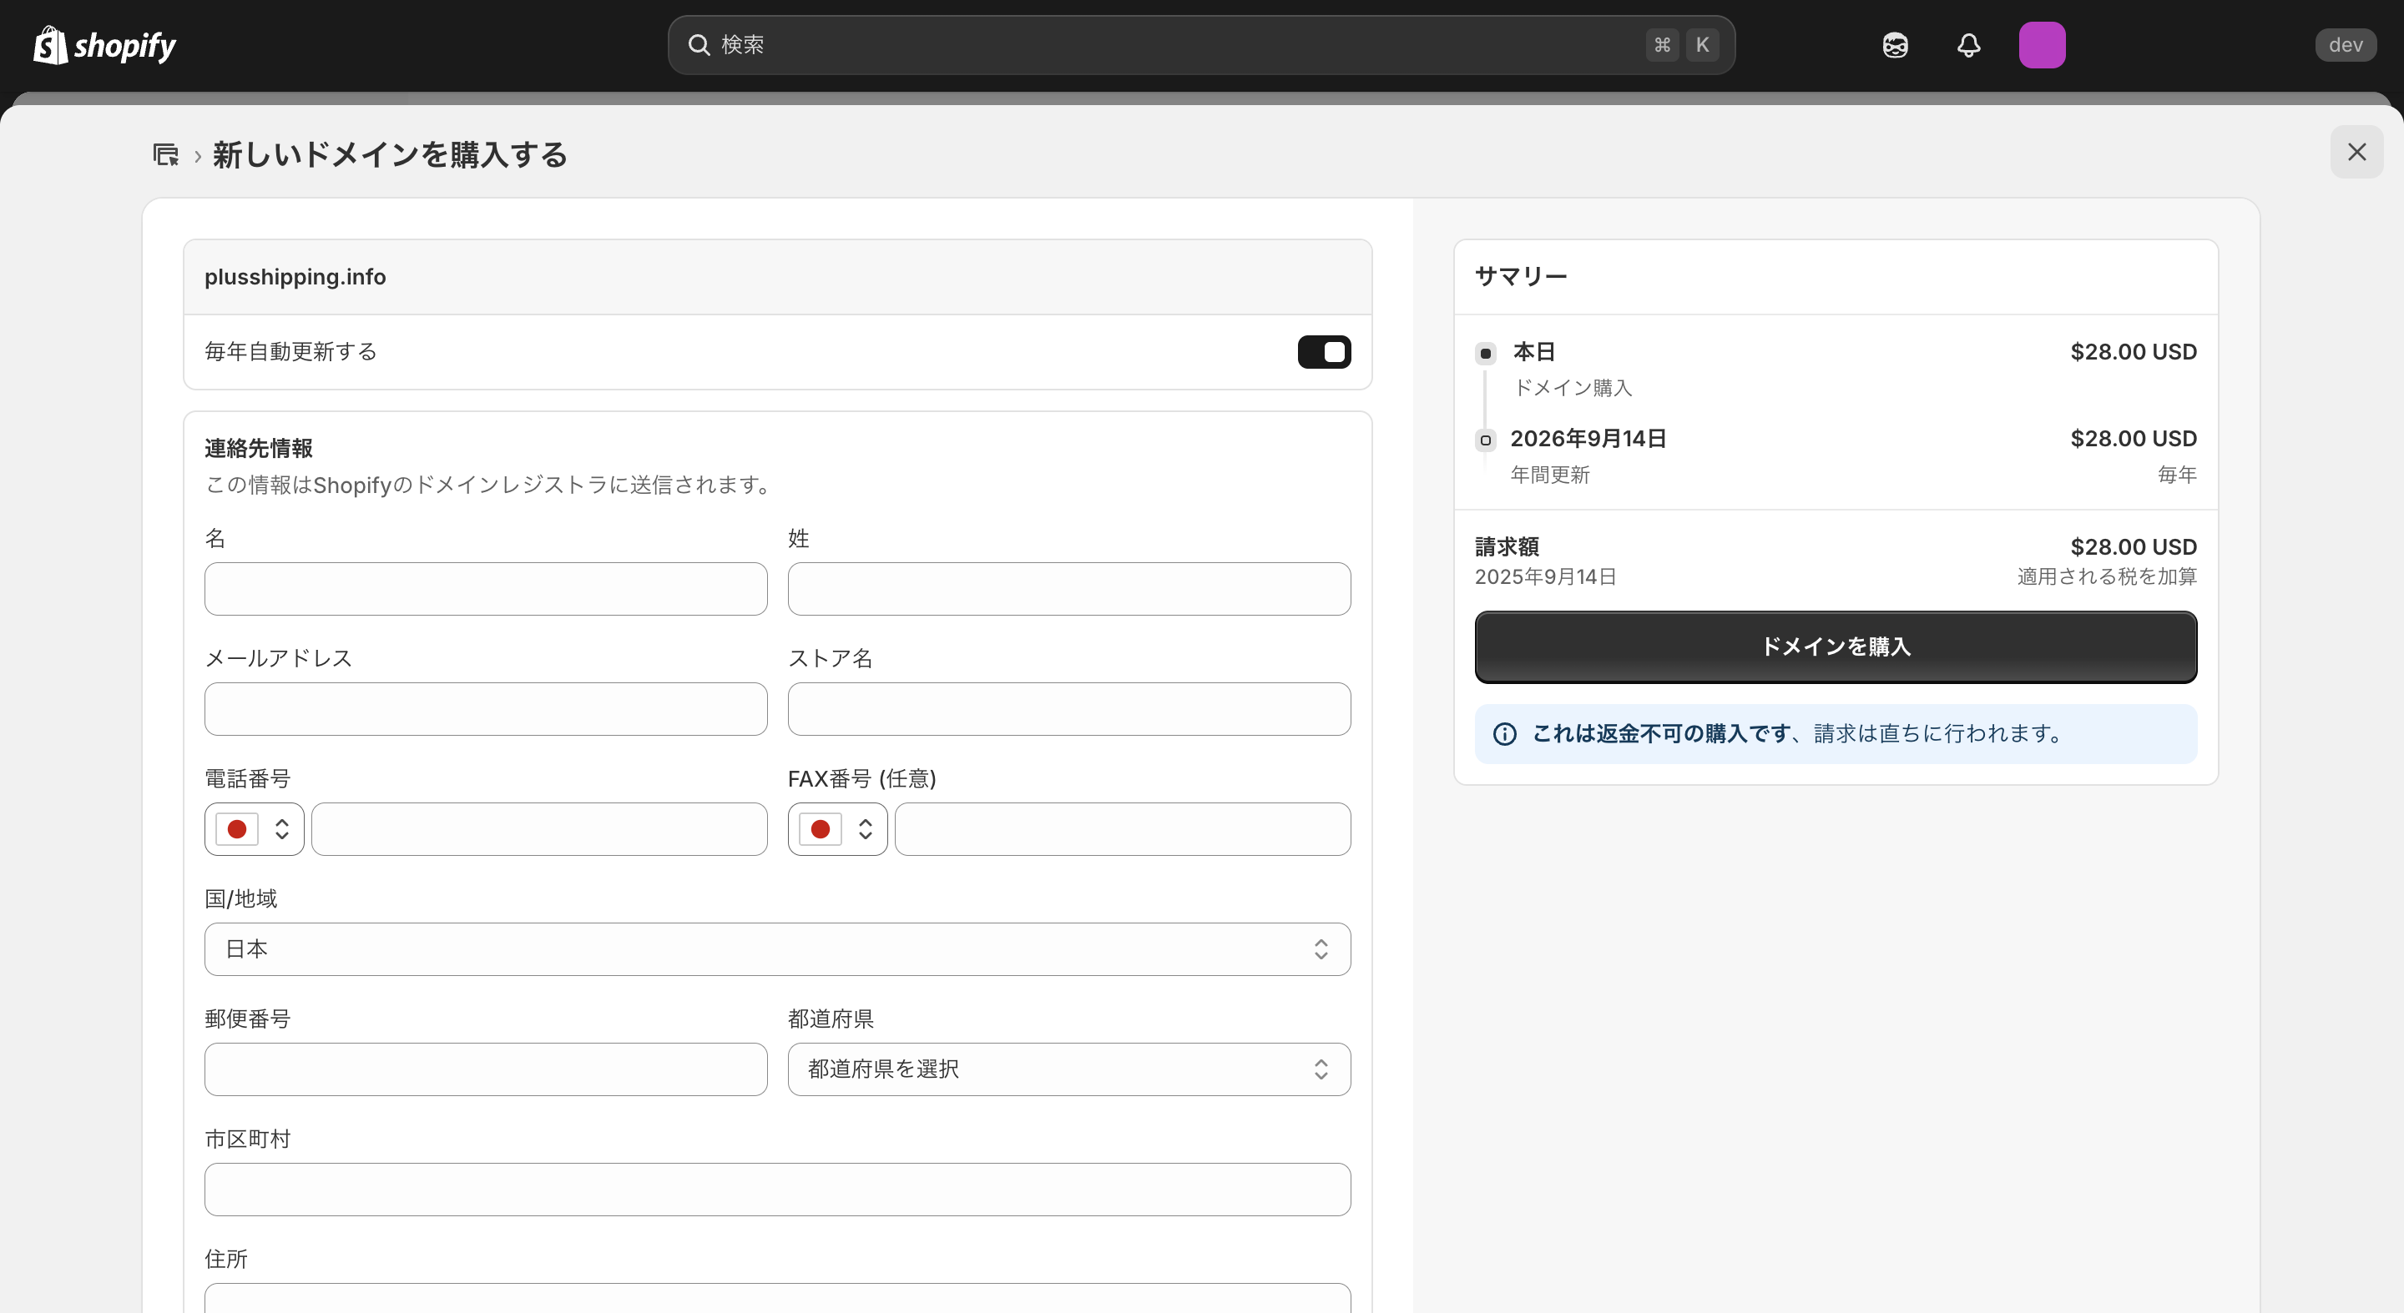Image resolution: width=2404 pixels, height=1313 pixels.
Task: Click the 市区町村 city field
Action: tap(777, 1190)
